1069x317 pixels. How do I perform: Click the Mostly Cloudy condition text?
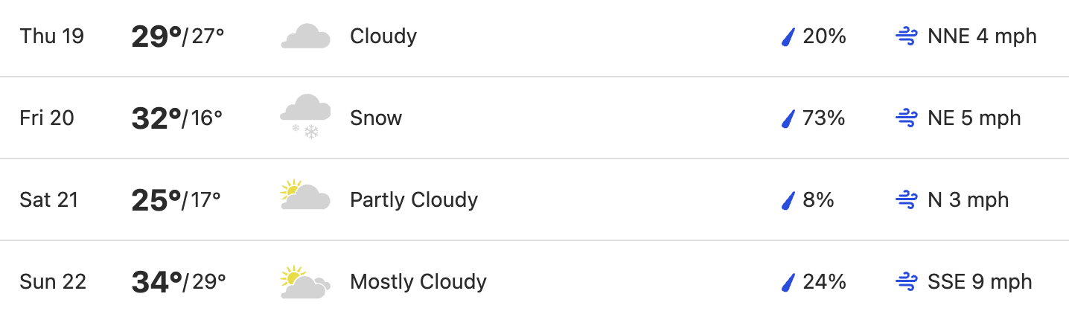418,282
